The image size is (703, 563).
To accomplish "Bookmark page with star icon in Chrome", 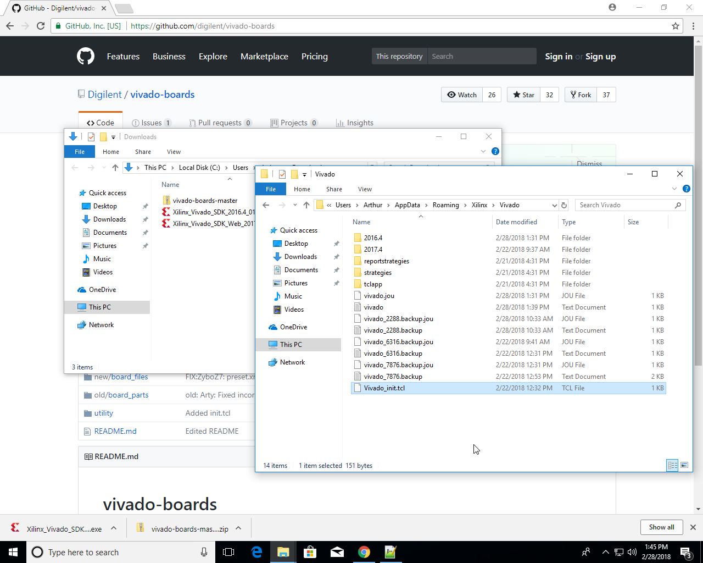I will click(676, 26).
